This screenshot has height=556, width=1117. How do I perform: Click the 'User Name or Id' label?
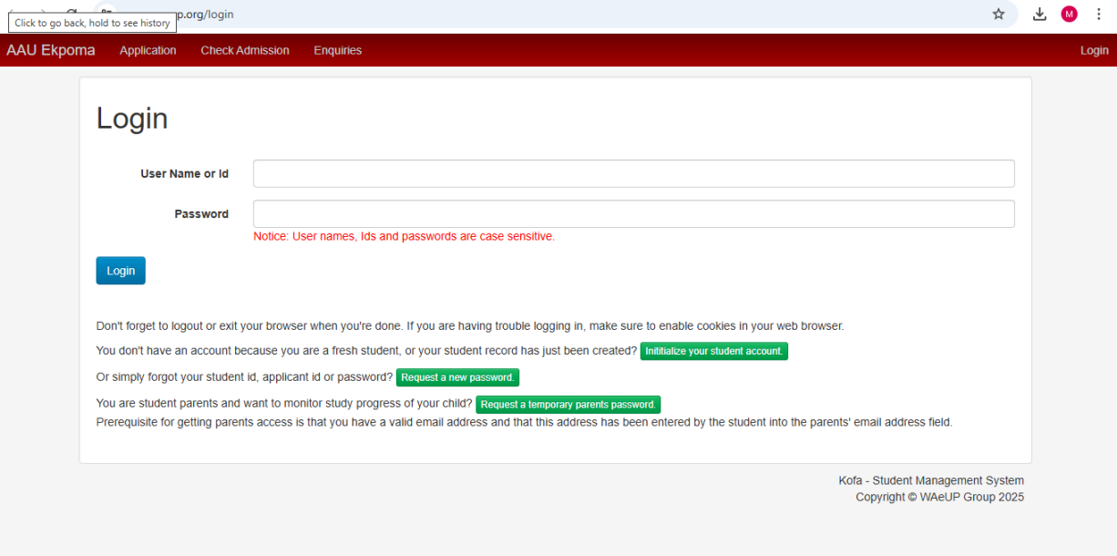click(184, 173)
